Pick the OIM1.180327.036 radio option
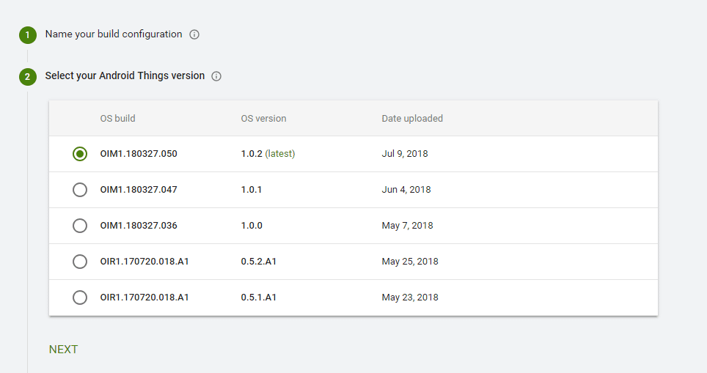Screen dimensions: 707x373 coord(80,226)
